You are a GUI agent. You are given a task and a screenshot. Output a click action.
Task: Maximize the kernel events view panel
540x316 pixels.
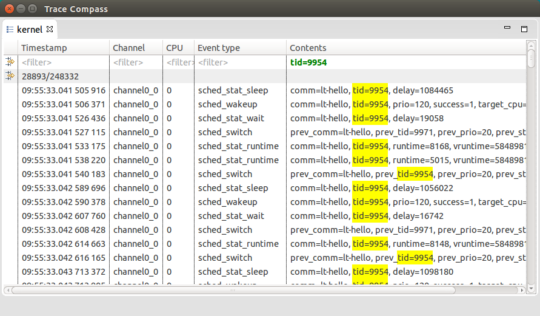click(x=524, y=29)
